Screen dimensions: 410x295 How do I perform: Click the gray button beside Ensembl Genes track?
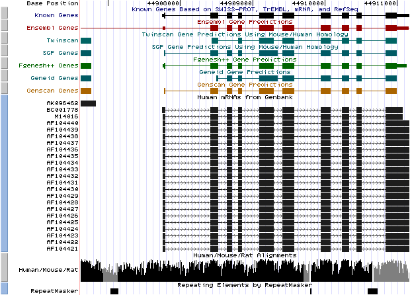(x=3, y=27)
